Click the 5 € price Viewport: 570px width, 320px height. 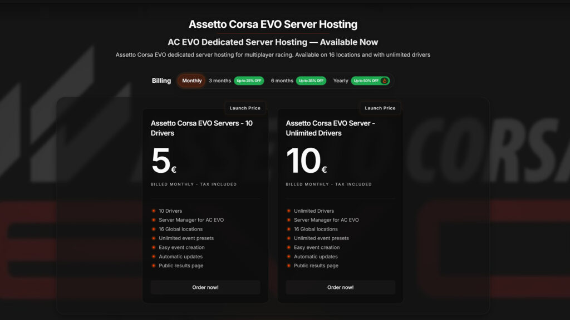[164, 161]
